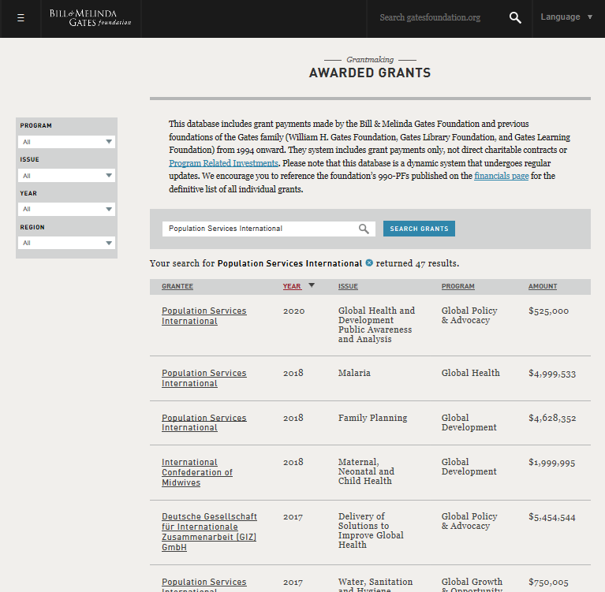Open International Confederation of Midwives grant

(196, 472)
